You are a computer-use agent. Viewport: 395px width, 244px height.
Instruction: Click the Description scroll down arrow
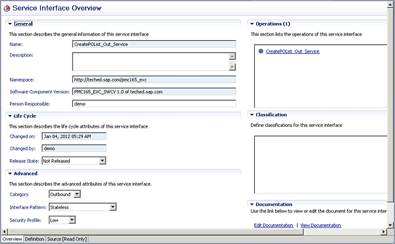click(232, 67)
